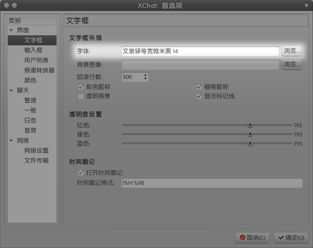Viewport: 313px width, 248px height.
Task: Open the 用户列表 settings page
Action: (37, 60)
